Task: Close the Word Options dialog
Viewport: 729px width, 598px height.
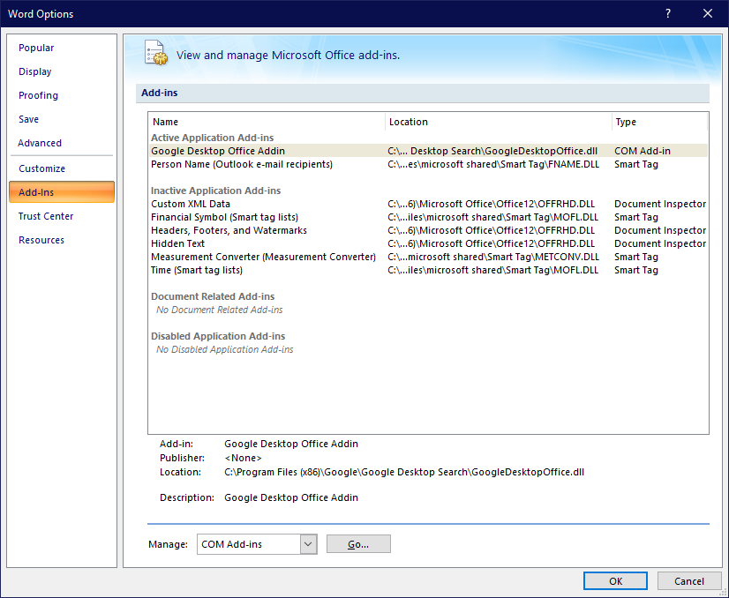Action: [708, 13]
